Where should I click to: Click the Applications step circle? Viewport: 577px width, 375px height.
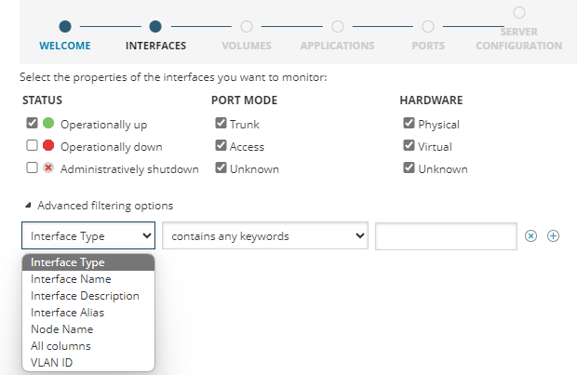pyautogui.click(x=337, y=27)
